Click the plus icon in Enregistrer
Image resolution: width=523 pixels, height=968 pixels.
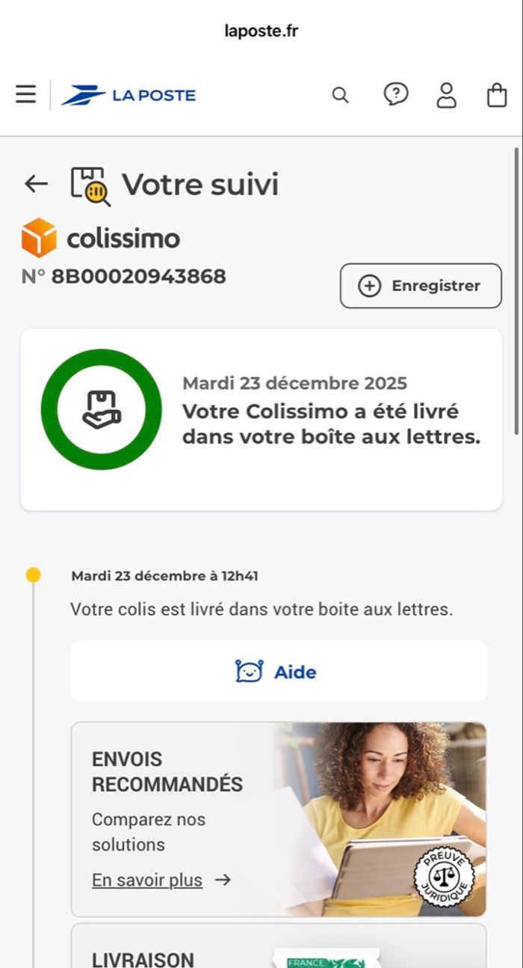pos(369,286)
